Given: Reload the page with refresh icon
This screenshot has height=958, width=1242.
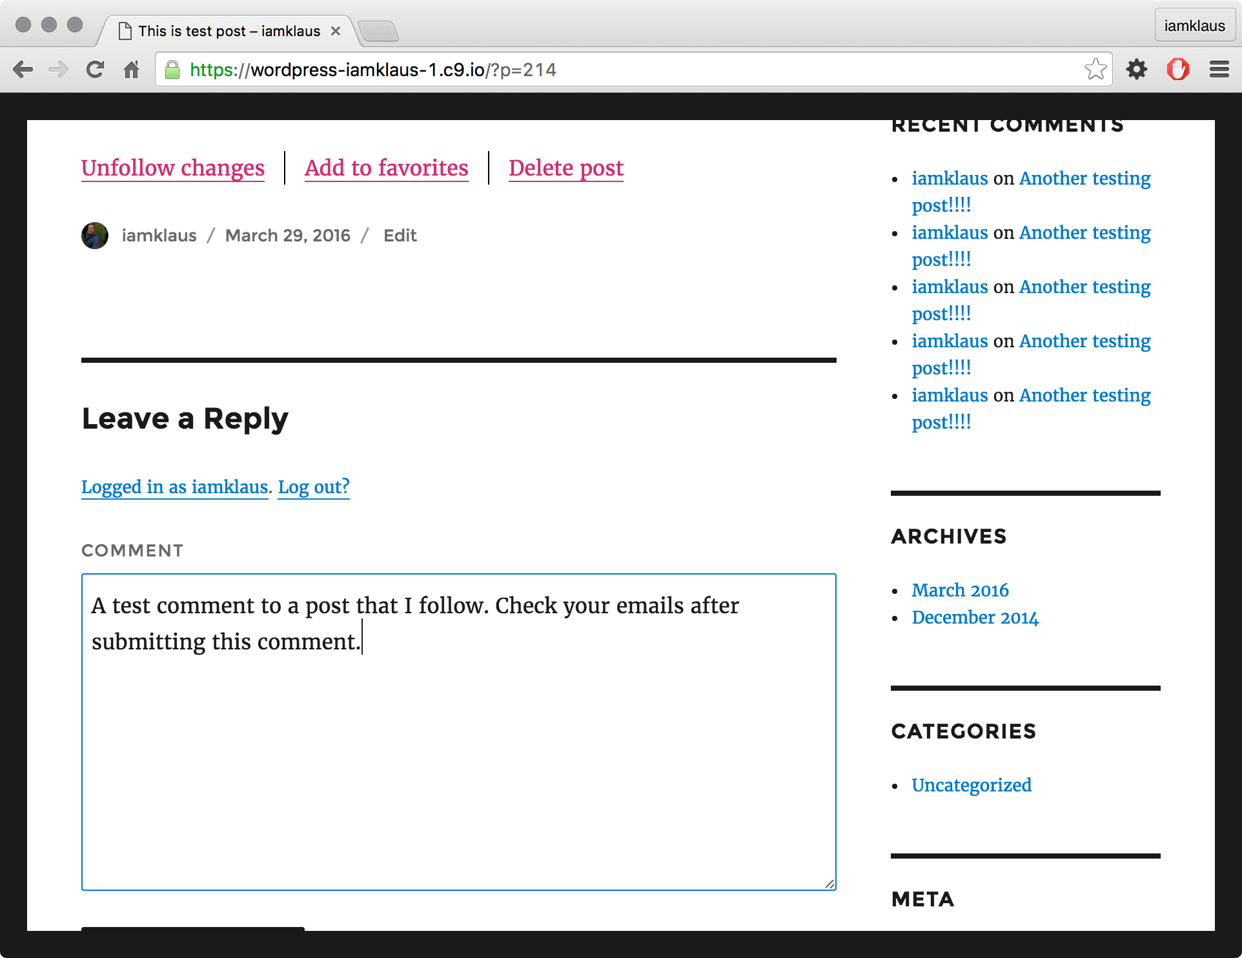Looking at the screenshot, I should click(x=96, y=70).
